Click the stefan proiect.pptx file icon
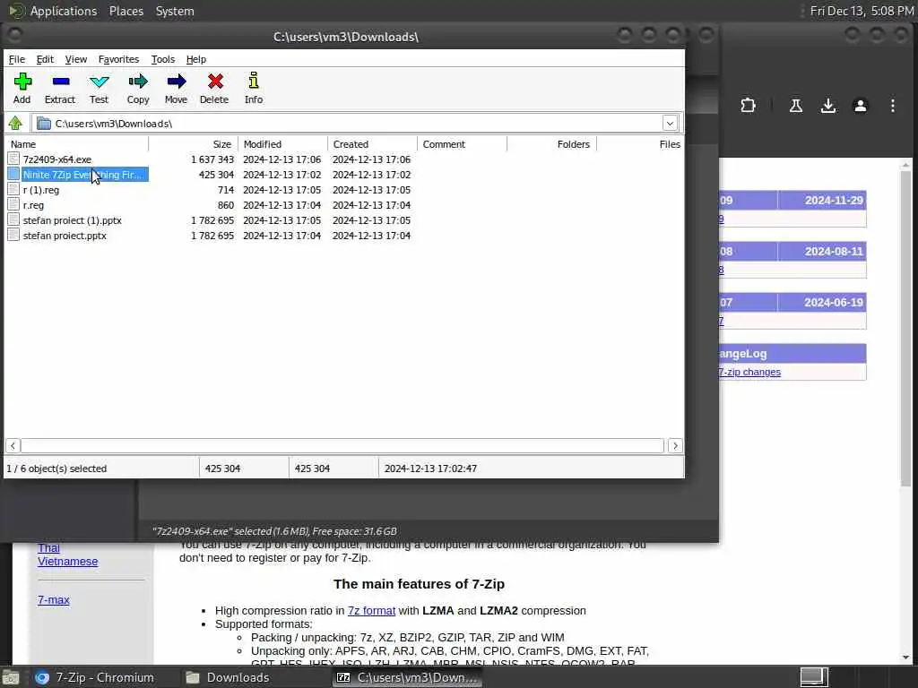Screen dimensions: 918x688 coord(13,236)
